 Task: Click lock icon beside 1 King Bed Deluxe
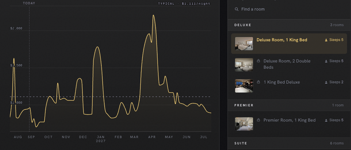[x=258, y=82]
